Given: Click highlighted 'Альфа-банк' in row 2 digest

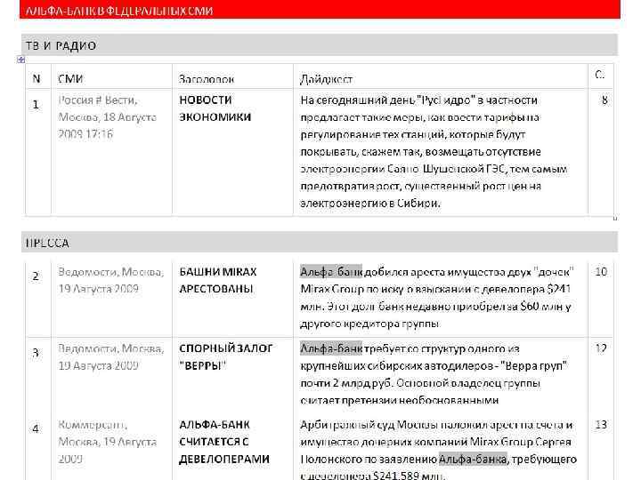Looking at the screenshot, I should pyautogui.click(x=331, y=272).
